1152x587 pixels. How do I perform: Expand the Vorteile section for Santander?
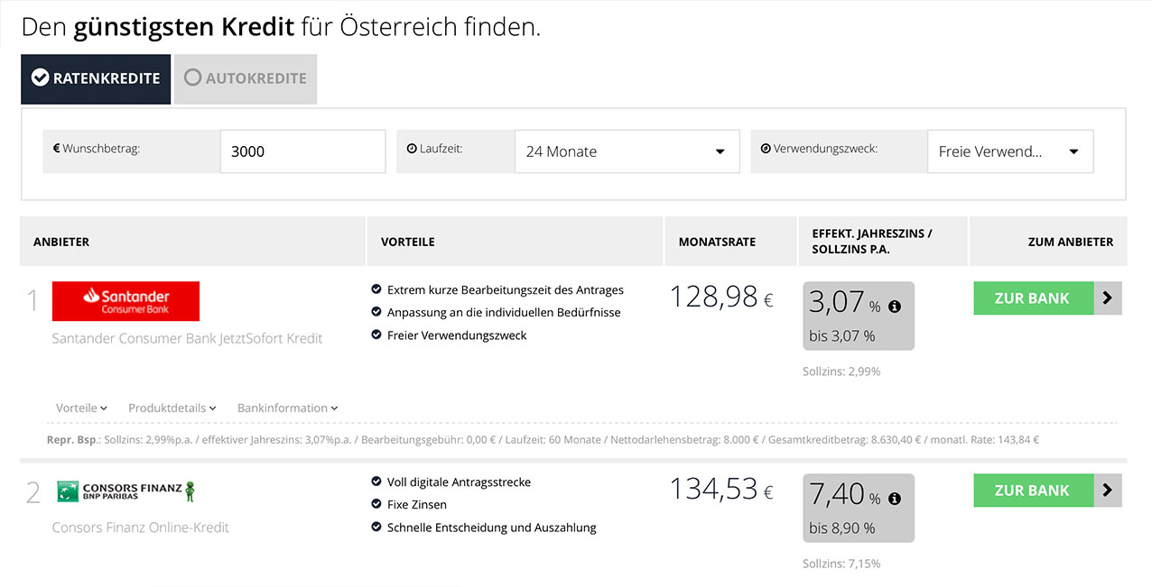click(81, 408)
